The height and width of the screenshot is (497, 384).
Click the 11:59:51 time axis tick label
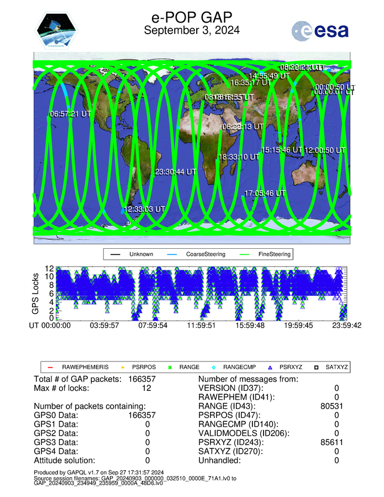[x=201, y=326]
